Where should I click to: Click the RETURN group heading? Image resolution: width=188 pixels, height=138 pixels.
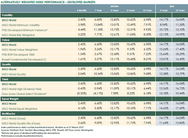(115, 7)
